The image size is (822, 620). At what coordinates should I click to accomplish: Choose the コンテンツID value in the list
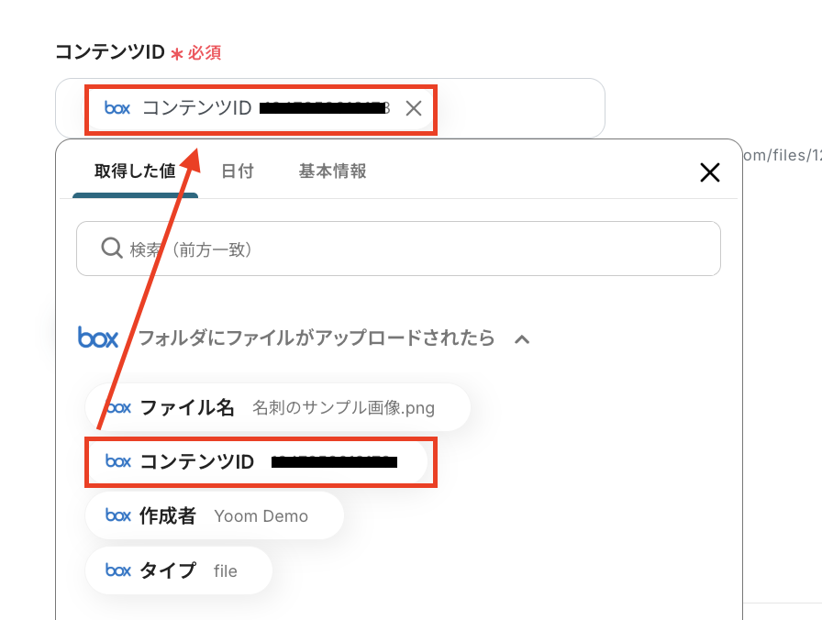pyautogui.click(x=260, y=461)
